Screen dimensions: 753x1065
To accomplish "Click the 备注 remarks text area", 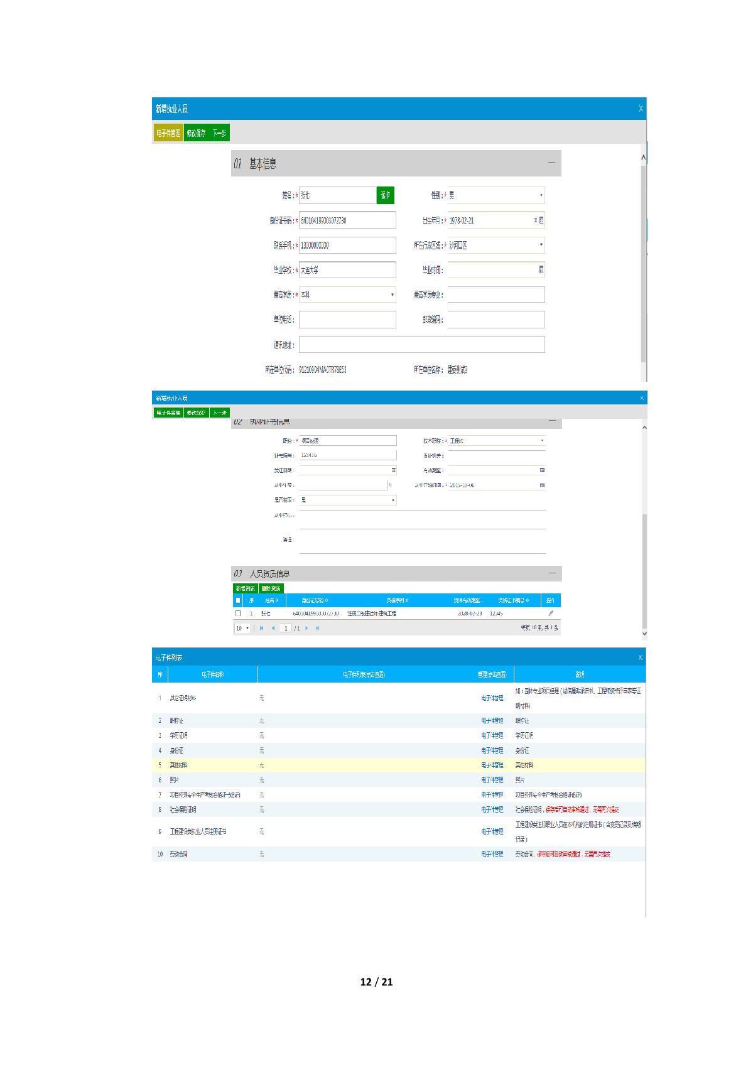I will click(423, 542).
